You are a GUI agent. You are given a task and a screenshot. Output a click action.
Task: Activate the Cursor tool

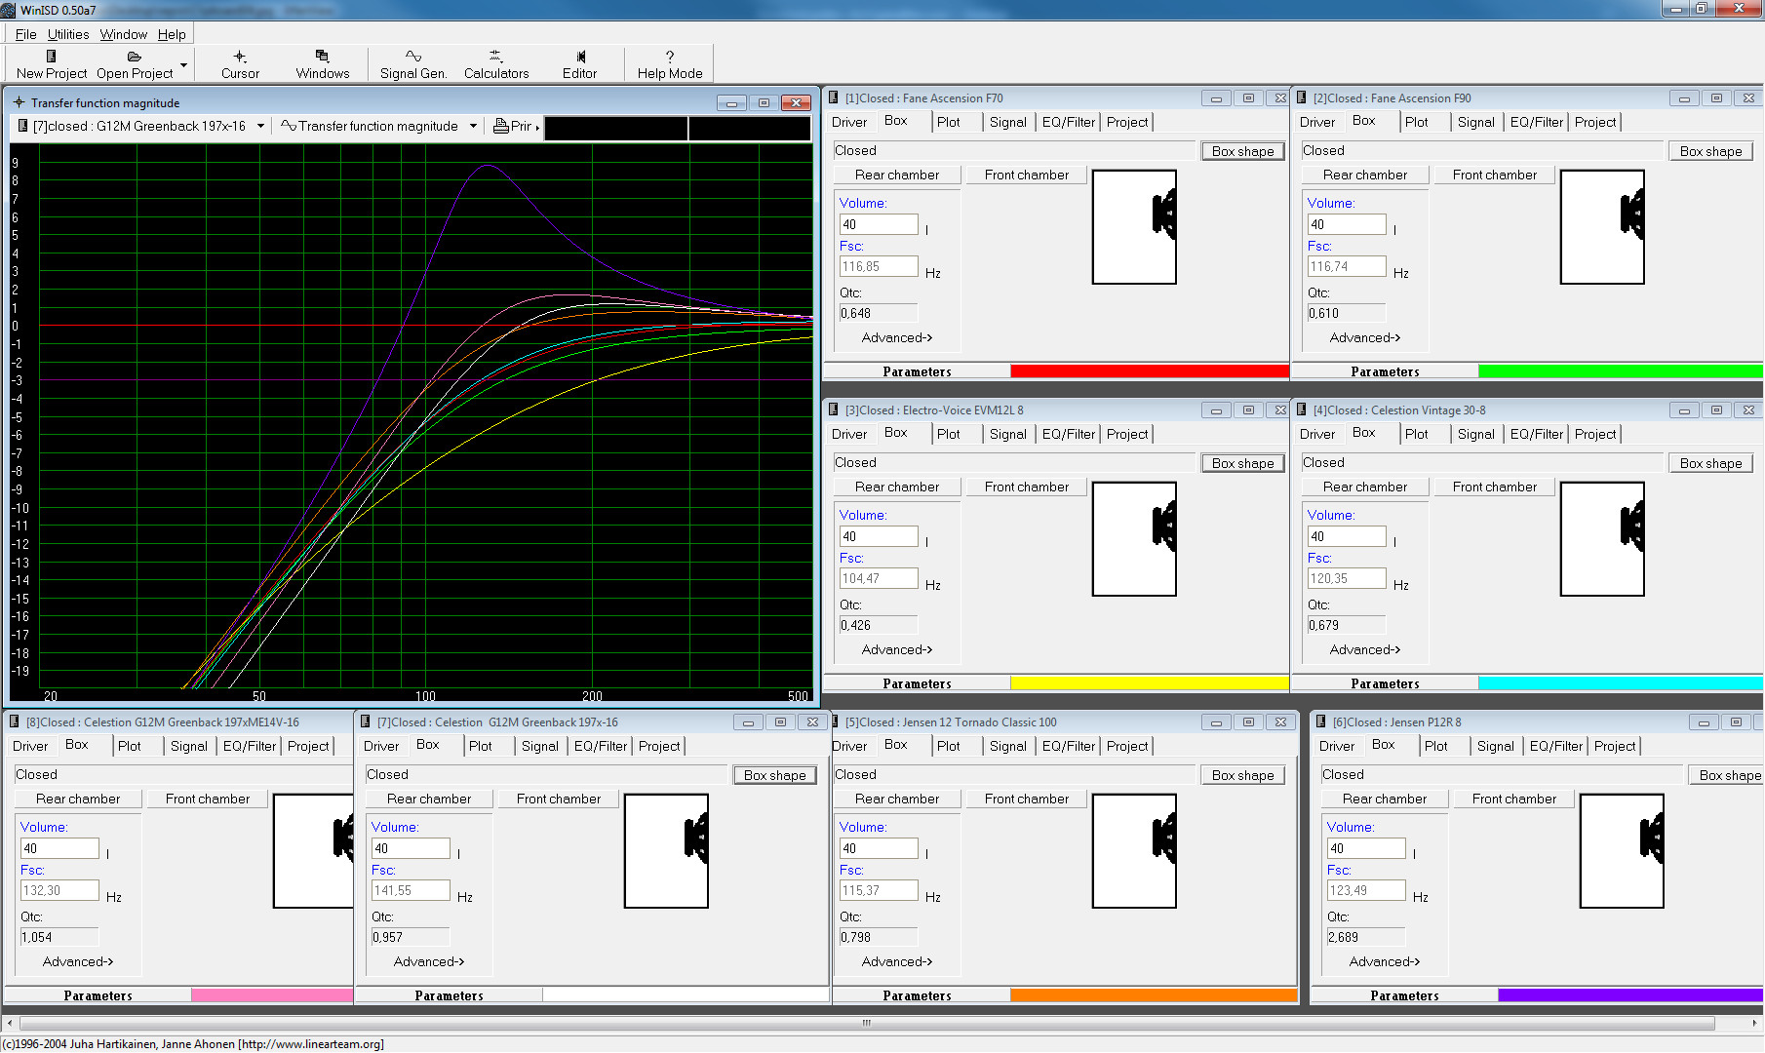click(x=240, y=64)
